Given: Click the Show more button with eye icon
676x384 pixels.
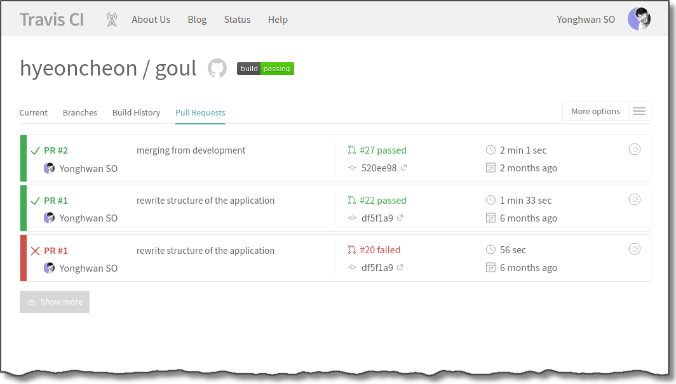Looking at the screenshot, I should [55, 302].
